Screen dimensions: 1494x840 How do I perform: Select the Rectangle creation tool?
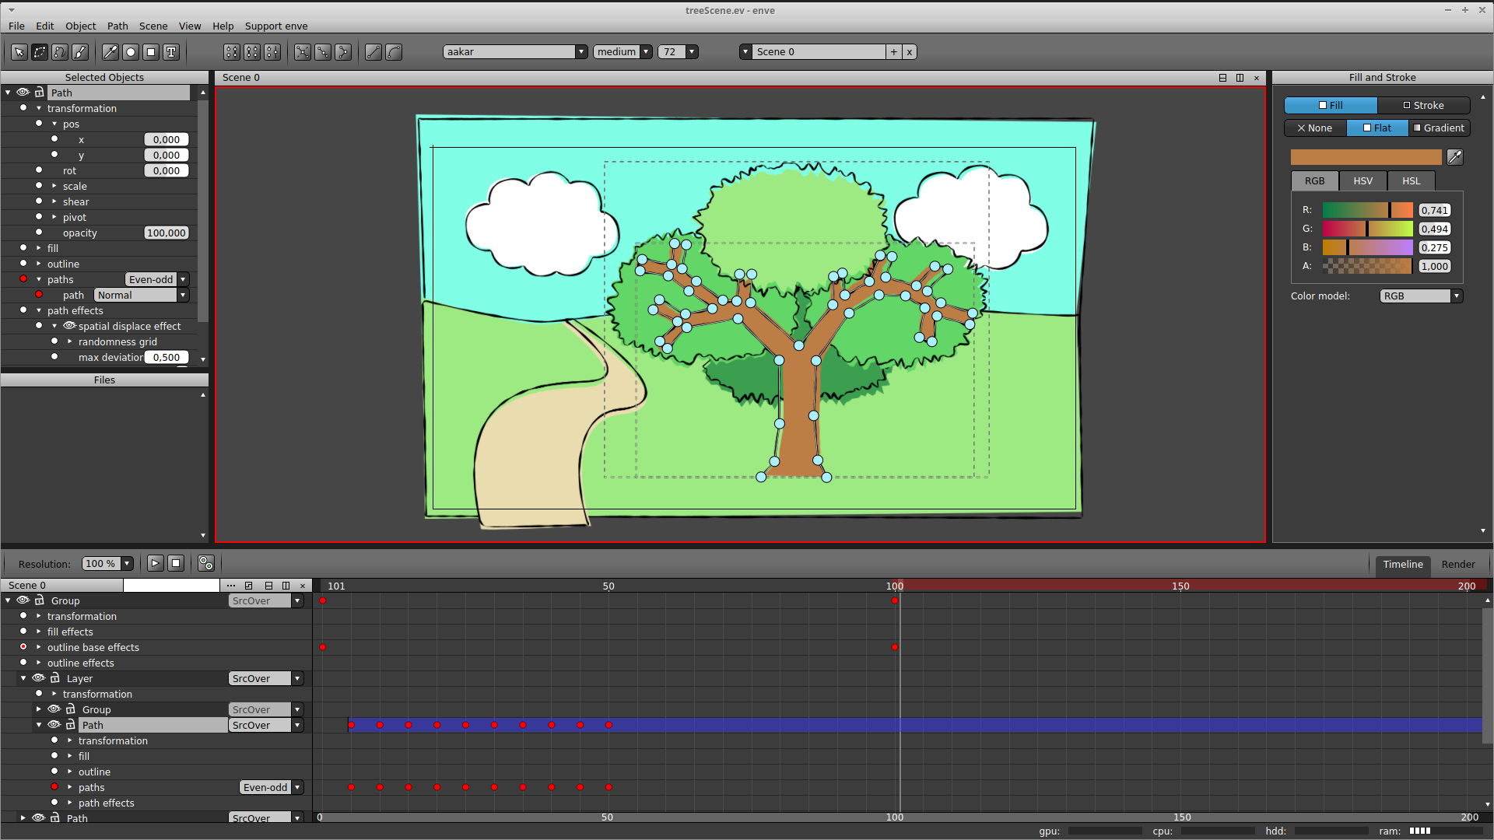coord(150,52)
